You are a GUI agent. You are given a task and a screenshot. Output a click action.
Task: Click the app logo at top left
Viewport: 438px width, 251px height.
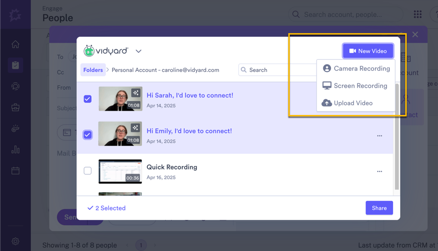click(15, 15)
